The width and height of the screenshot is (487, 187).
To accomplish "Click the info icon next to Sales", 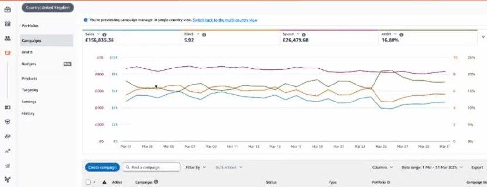I will (104, 34).
